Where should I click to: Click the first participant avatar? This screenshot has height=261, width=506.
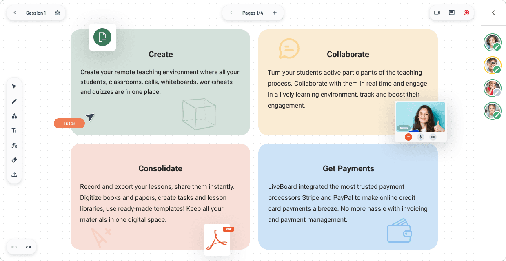click(492, 42)
